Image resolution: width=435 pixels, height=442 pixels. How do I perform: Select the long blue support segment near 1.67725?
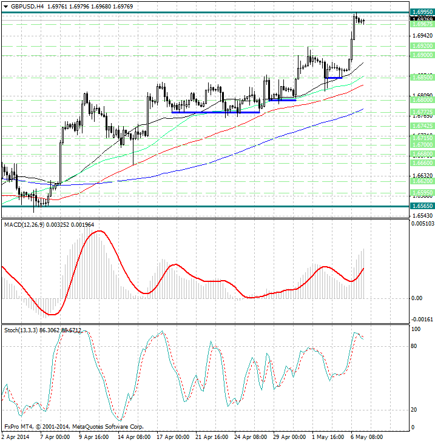click(x=215, y=113)
